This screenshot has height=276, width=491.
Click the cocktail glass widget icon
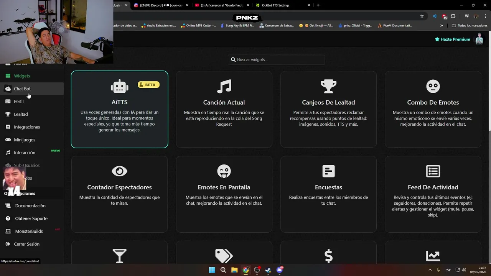tap(119, 256)
